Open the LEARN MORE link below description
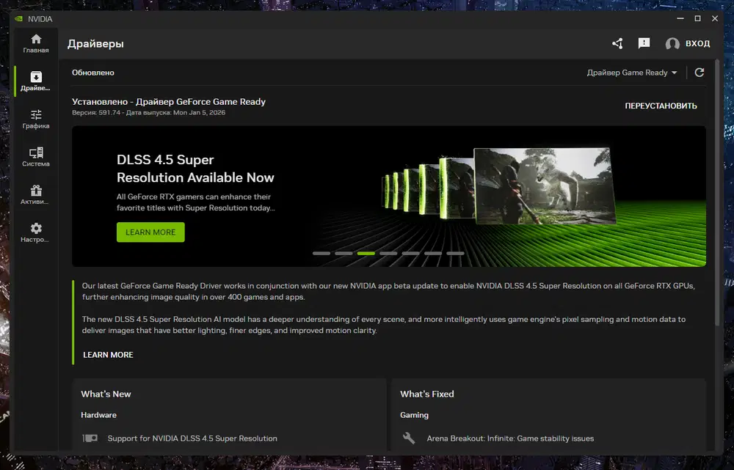 pos(108,355)
